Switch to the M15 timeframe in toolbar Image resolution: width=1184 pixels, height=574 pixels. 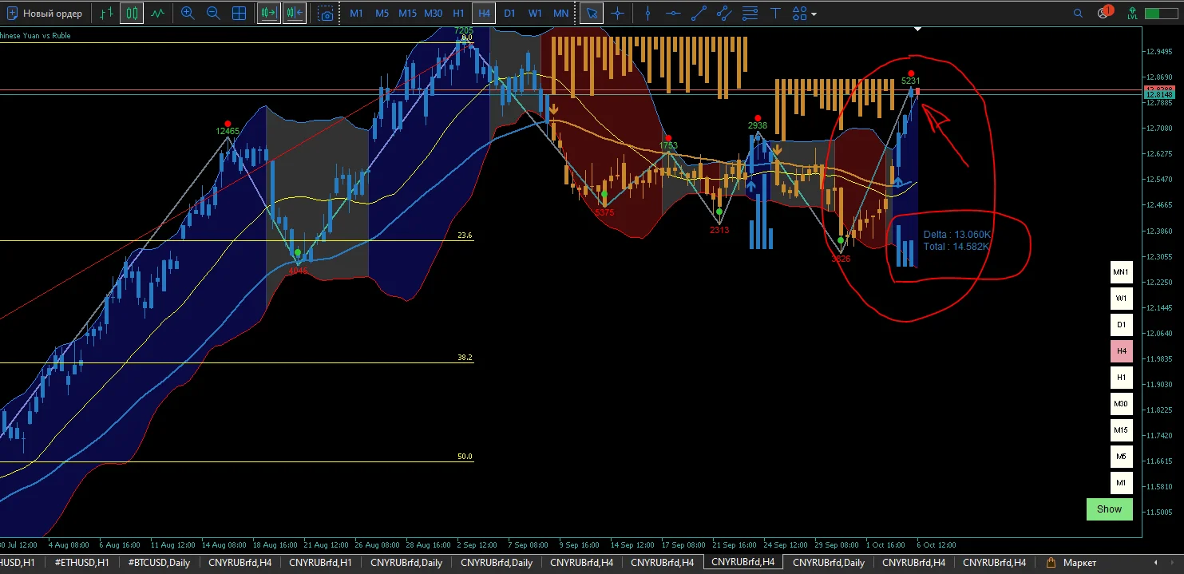coord(407,14)
